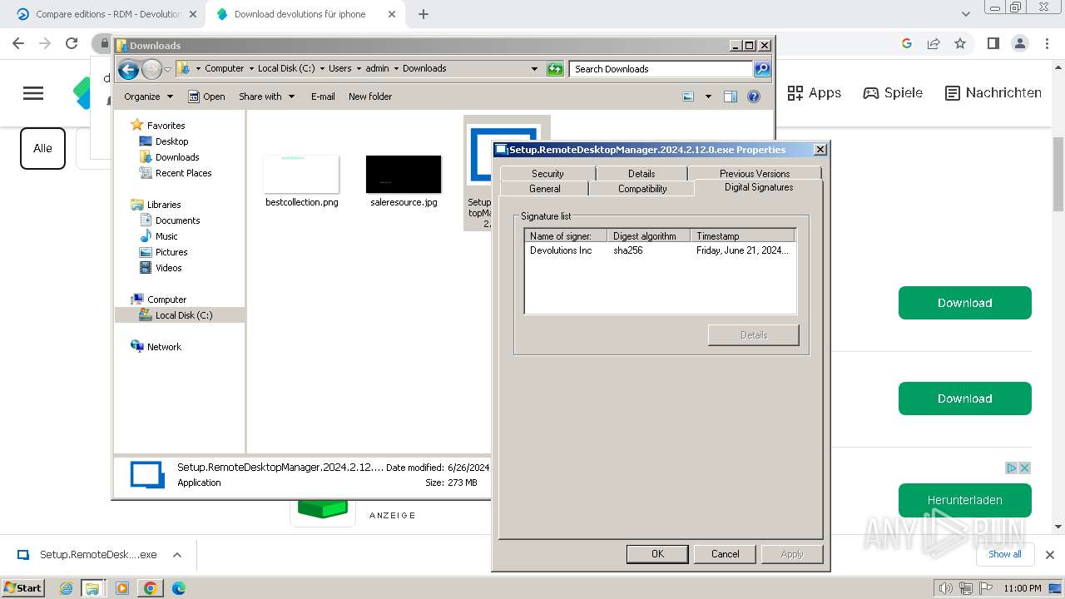Image resolution: width=1065 pixels, height=599 pixels.
Task: Open Chrome tab search dropdown
Action: click(965, 14)
